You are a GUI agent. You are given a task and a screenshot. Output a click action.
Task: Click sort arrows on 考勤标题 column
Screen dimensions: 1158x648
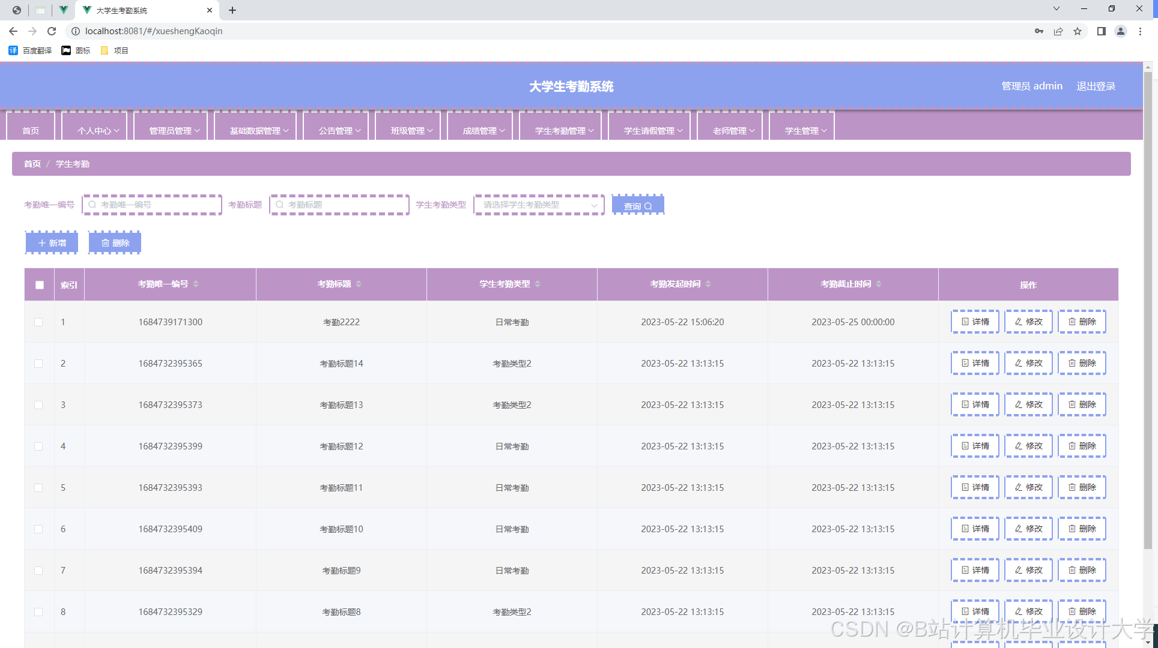point(359,284)
